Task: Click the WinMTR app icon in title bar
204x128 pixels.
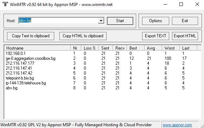Action: click(5, 4)
